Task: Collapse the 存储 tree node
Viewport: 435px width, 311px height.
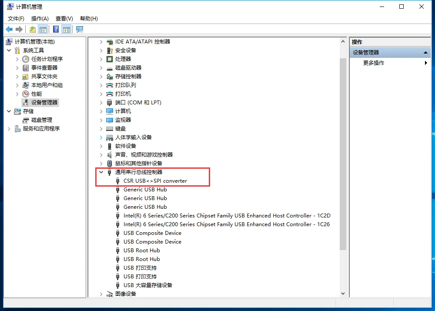Action: (x=9, y=111)
